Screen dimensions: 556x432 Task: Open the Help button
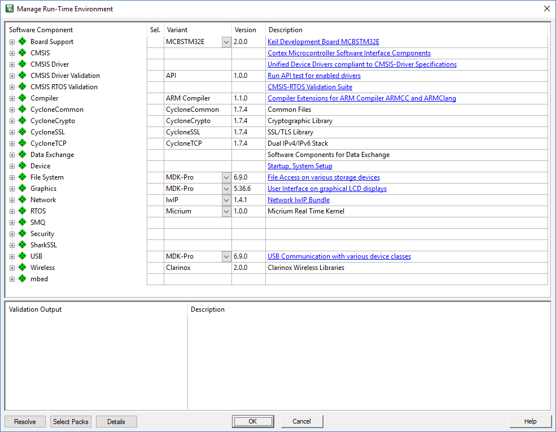click(530, 421)
